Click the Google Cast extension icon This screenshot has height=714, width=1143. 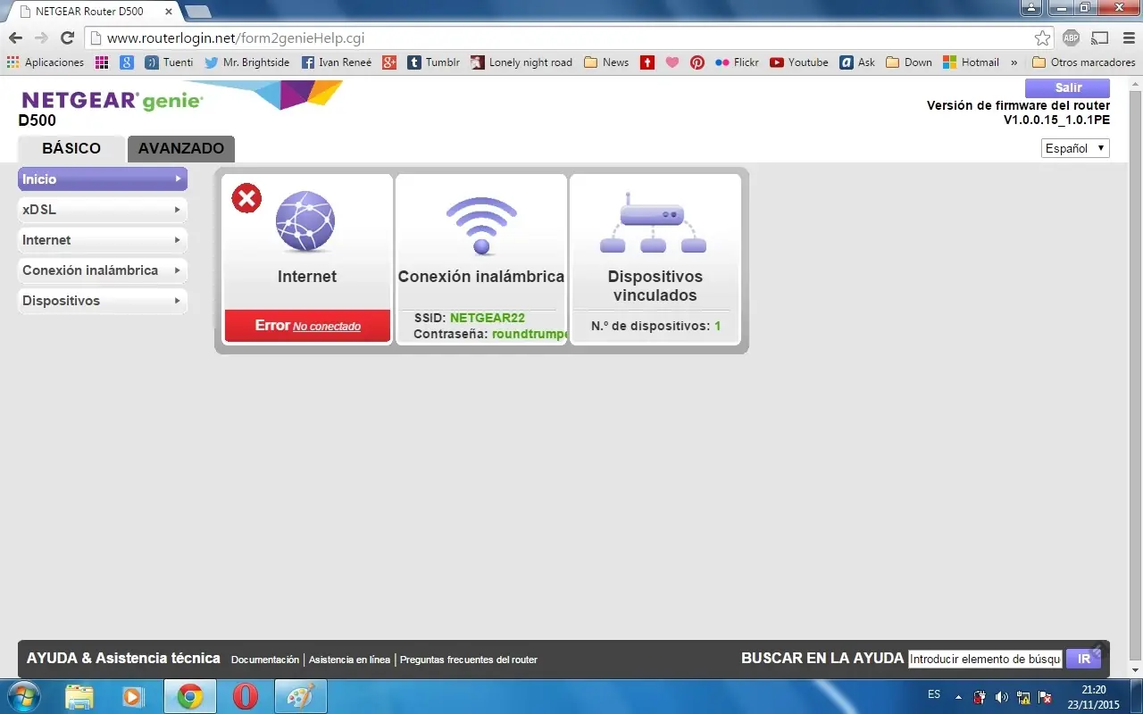click(x=1099, y=38)
